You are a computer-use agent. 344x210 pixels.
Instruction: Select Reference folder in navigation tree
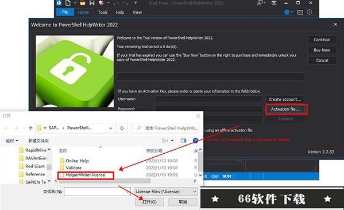[x=32, y=174]
